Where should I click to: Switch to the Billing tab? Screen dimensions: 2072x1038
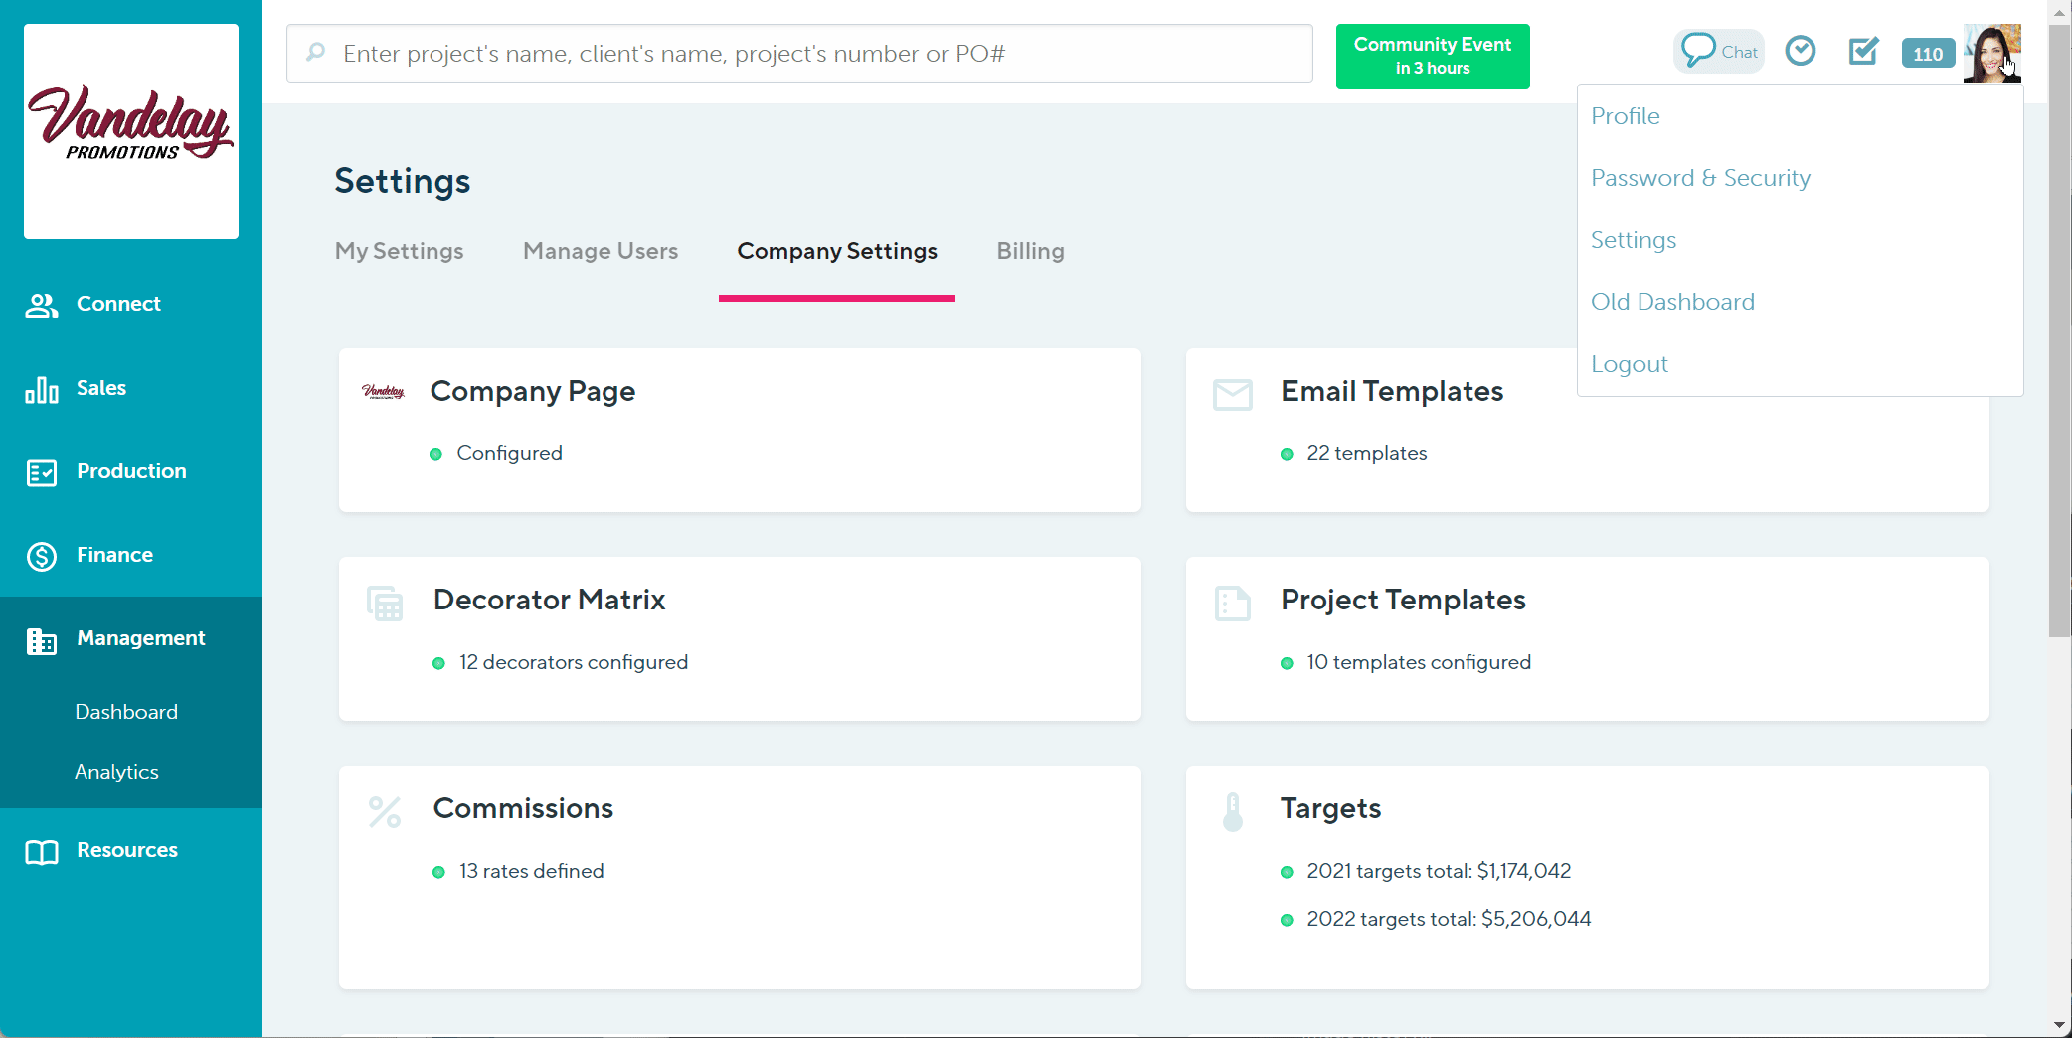pyautogui.click(x=1030, y=251)
